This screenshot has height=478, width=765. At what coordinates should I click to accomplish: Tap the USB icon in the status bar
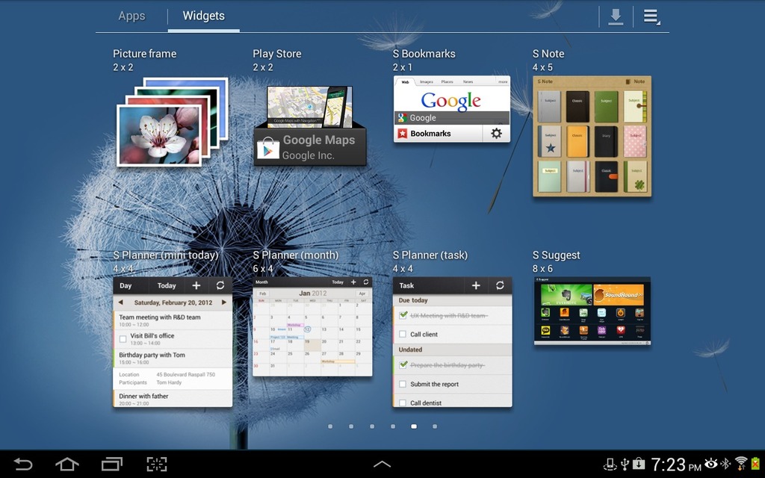(x=625, y=463)
